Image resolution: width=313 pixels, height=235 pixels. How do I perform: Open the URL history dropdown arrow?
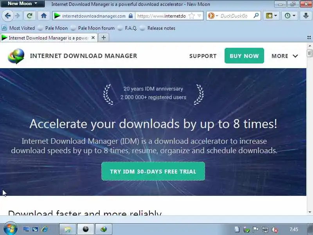click(199, 16)
